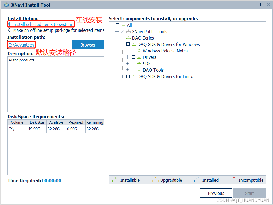Image resolution: width=273 pixels, height=205 pixels.
Task: Click the Installable legend icon
Action: [x=116, y=180]
